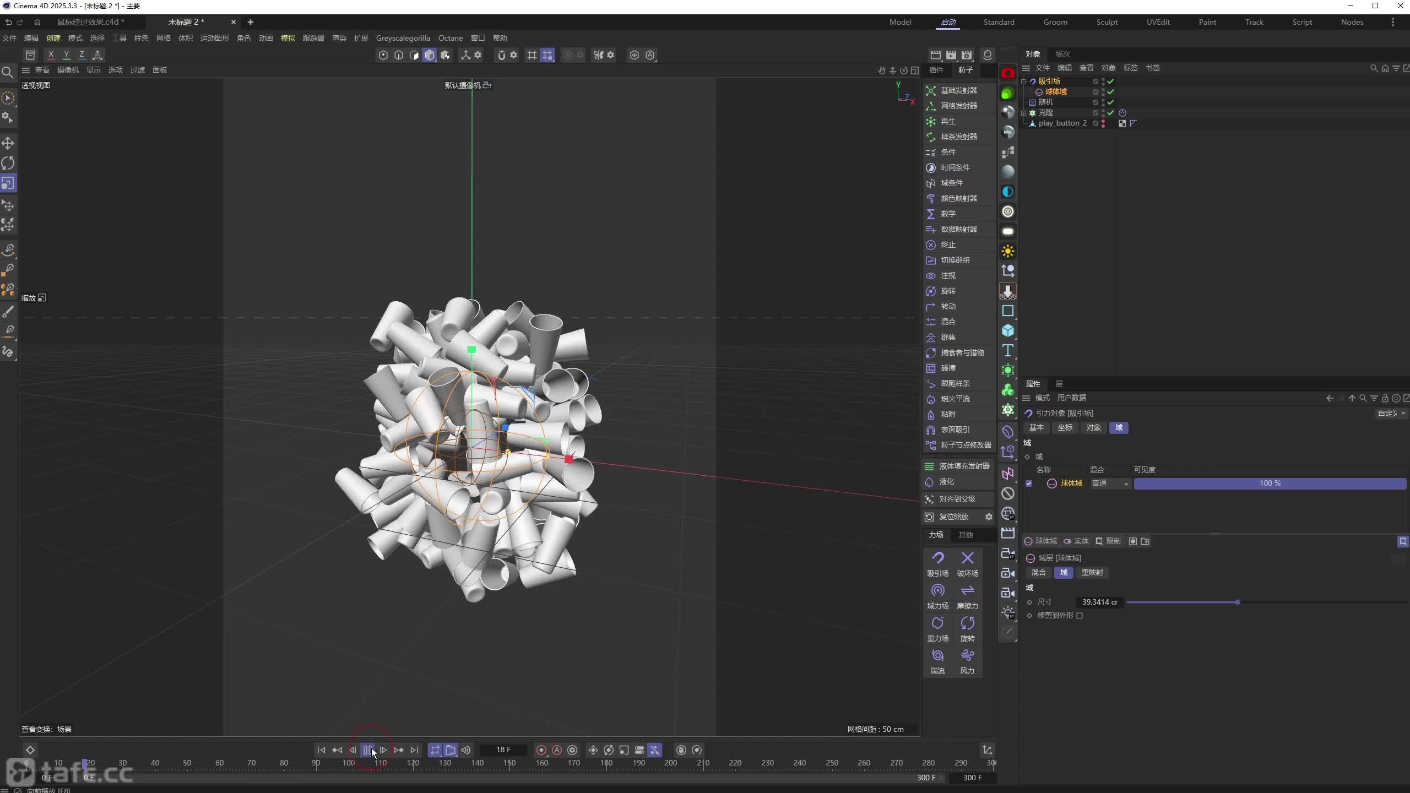The height and width of the screenshot is (793, 1410).
Task: Click the 重力场 gravity force icon
Action: pyautogui.click(x=937, y=623)
